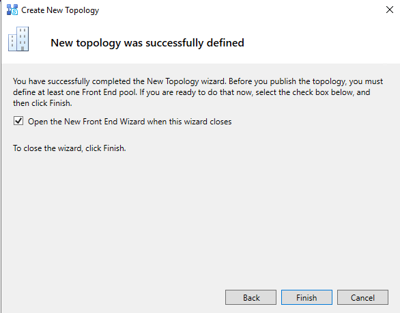Click the word 'Topology' in title bar
The image size is (400, 313).
(x=82, y=10)
